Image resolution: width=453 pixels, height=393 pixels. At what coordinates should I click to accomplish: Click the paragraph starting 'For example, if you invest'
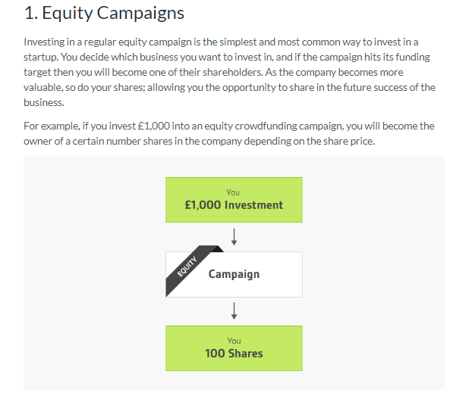click(x=229, y=133)
